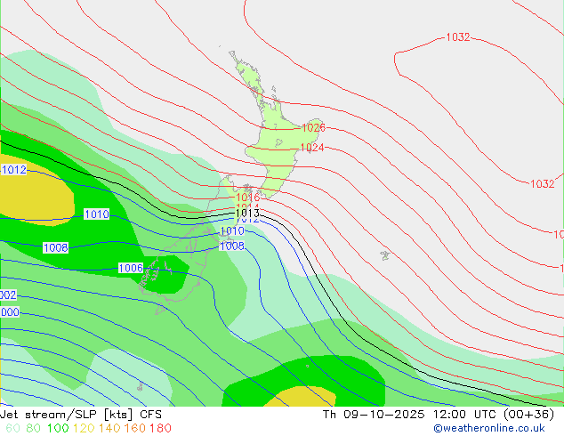Select the 160 knots legend value
The image size is (564, 436).
[135, 428]
